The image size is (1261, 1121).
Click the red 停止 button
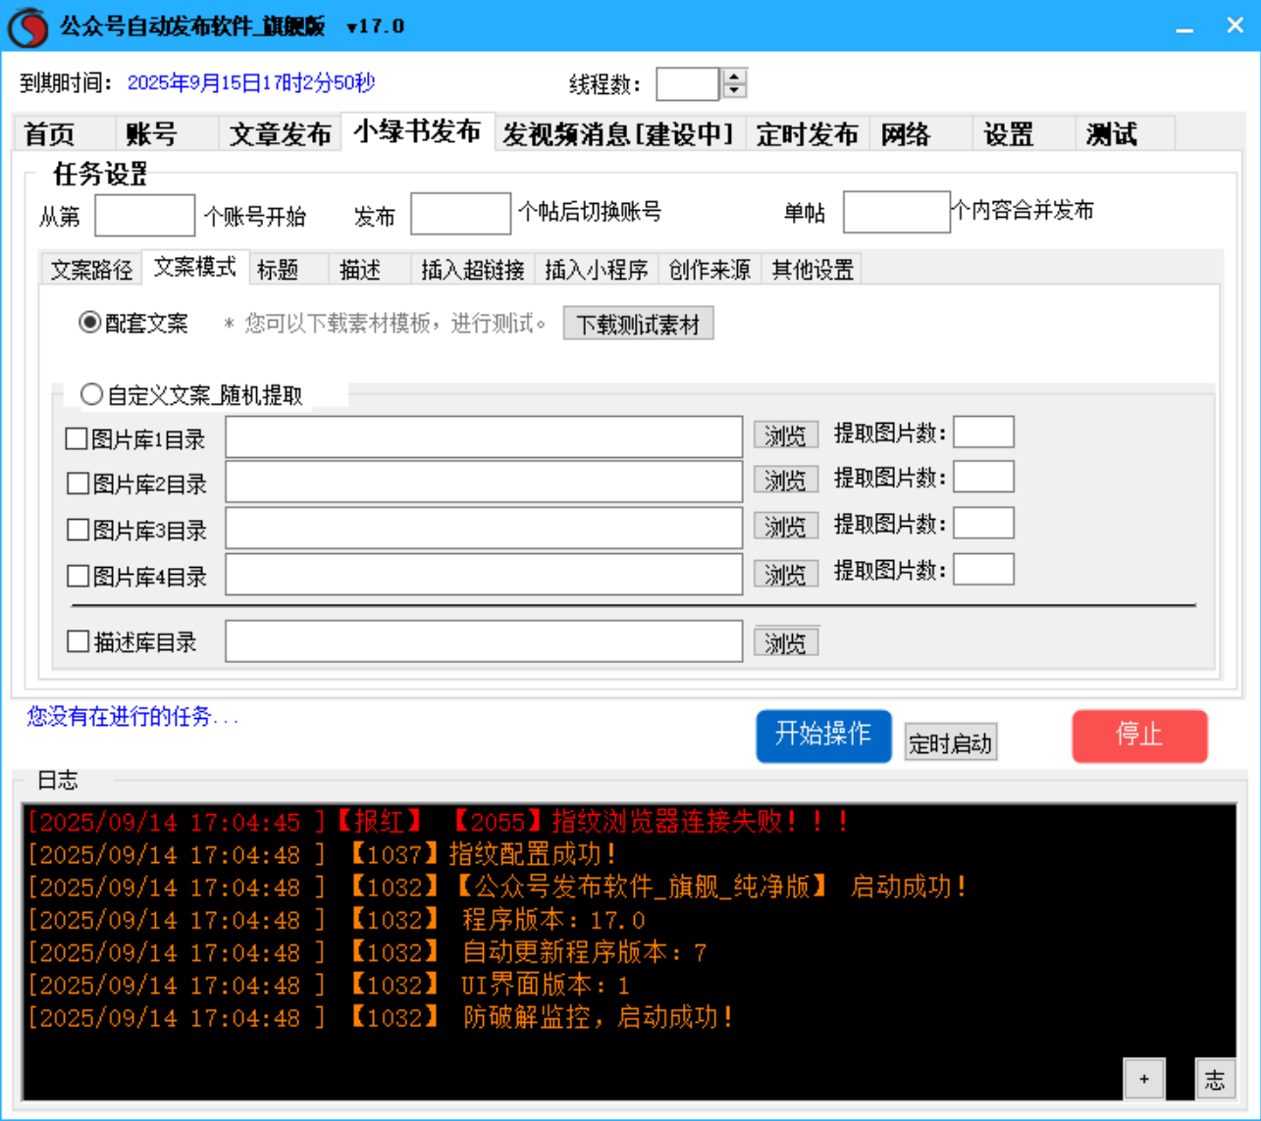(x=1140, y=737)
